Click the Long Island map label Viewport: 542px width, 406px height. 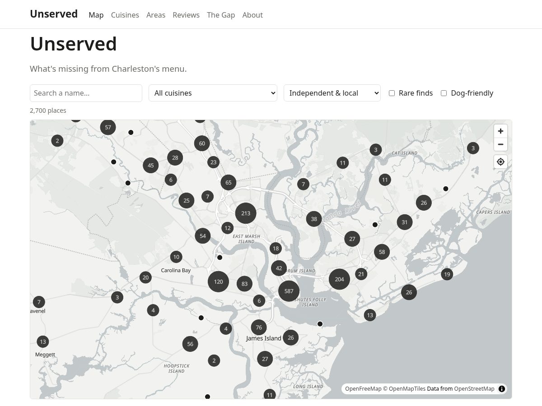coord(308,386)
